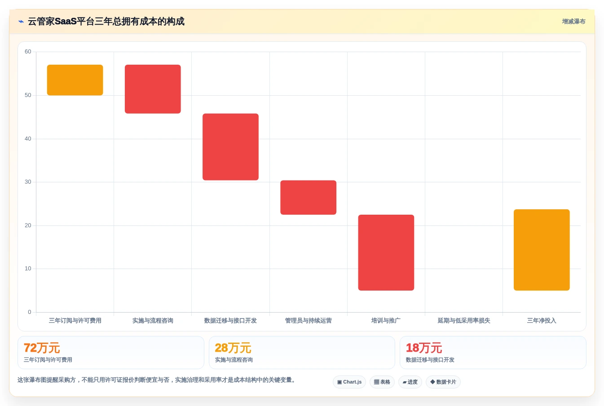Click 数据迁移与接口开发 caption under 18万元
Screen dimensions: 604x406
tap(430, 360)
